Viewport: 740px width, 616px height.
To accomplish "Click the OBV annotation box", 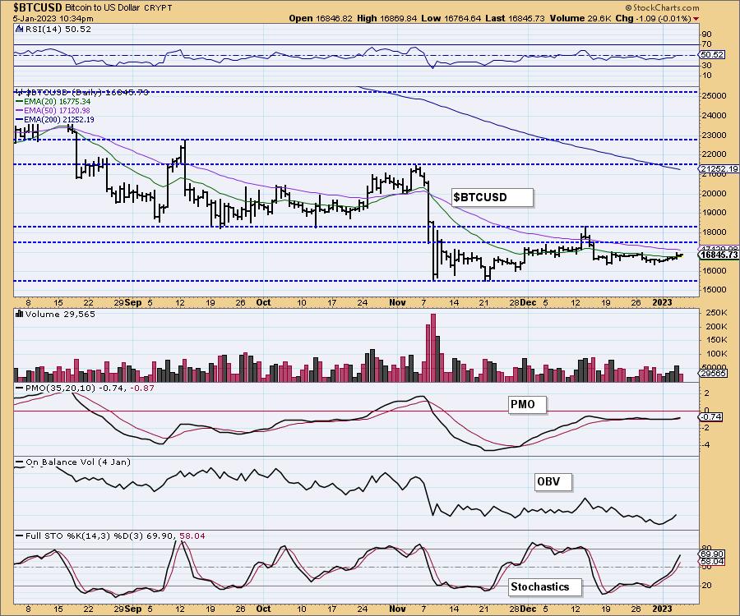I will 553,481.
